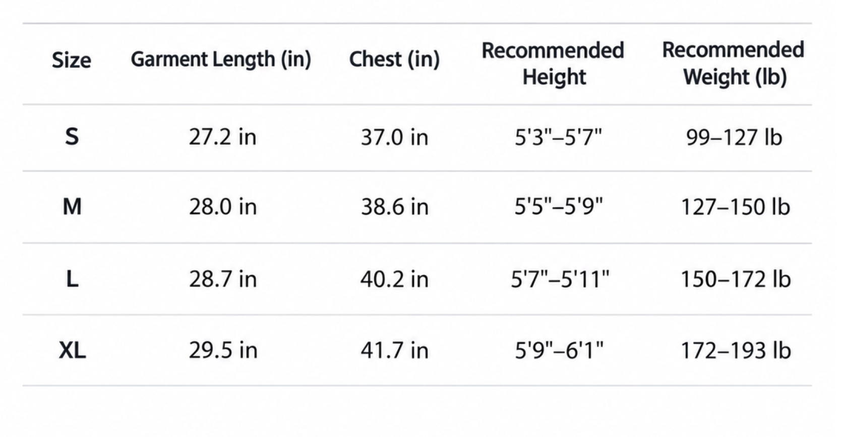The width and height of the screenshot is (843, 437).
Task: Select the 41.7 in chest value
Action: (x=394, y=350)
